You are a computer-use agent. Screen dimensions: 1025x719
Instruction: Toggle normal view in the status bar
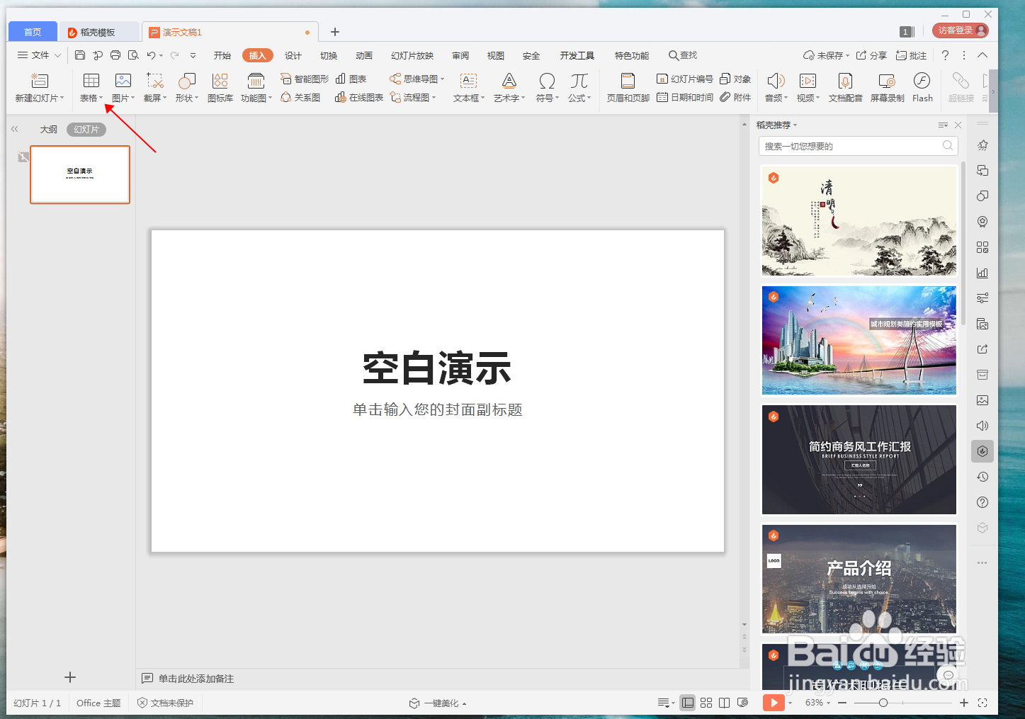coord(687,702)
